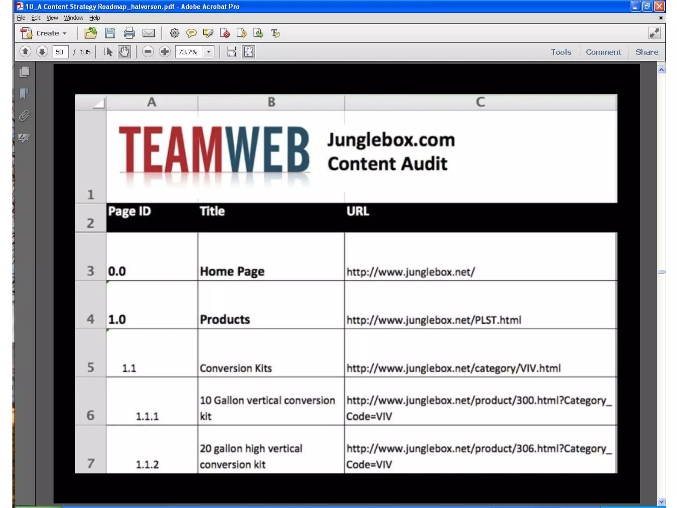Viewport: 677px width, 508px height.
Task: Select the Hand pan tool
Action: click(x=124, y=52)
